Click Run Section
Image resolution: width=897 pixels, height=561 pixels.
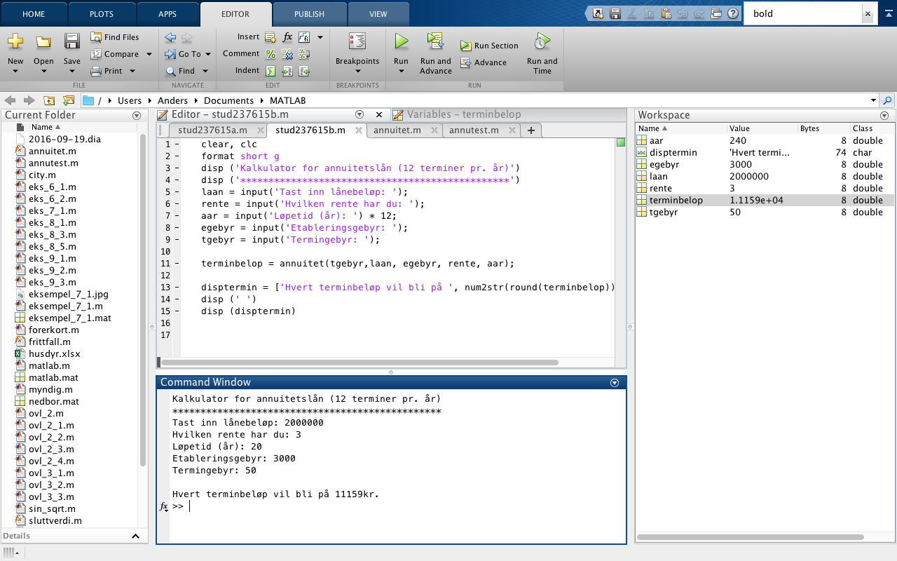click(x=489, y=46)
